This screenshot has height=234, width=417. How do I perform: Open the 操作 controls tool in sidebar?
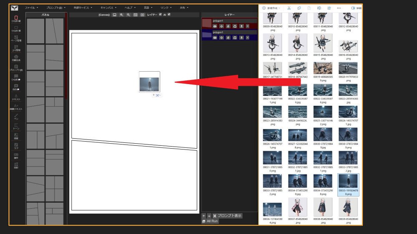(16, 156)
